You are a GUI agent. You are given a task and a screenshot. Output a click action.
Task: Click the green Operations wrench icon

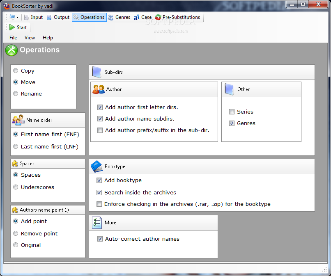(x=11, y=50)
